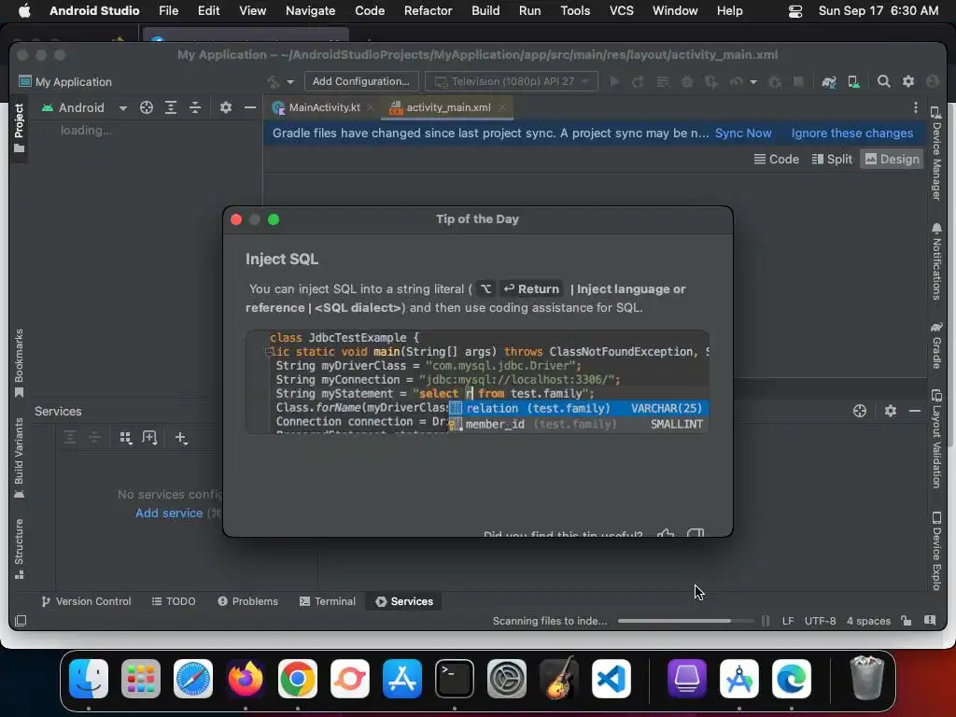Open the Build menu
The image size is (956, 717).
(485, 10)
